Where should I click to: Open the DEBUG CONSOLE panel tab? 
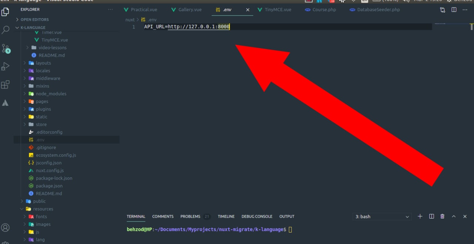coord(257,216)
